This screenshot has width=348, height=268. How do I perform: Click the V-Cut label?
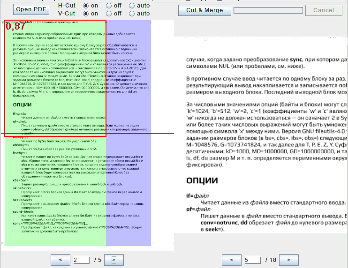click(x=67, y=14)
